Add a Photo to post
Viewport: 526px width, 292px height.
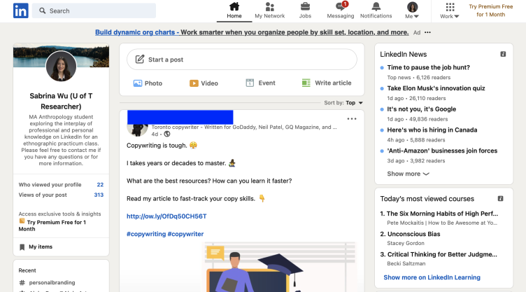point(147,83)
